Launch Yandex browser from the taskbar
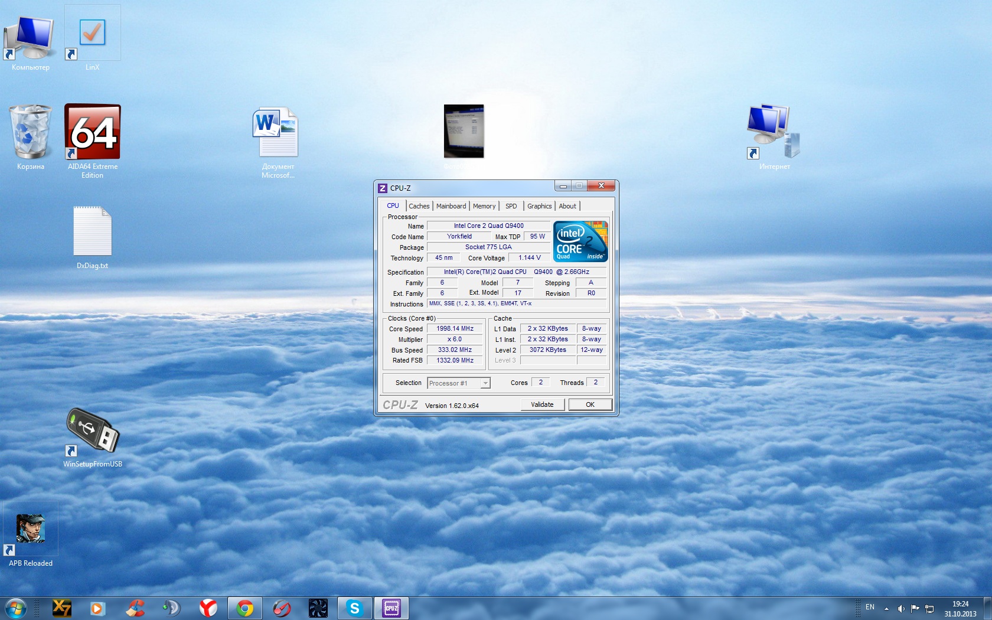The image size is (992, 620). click(x=208, y=608)
